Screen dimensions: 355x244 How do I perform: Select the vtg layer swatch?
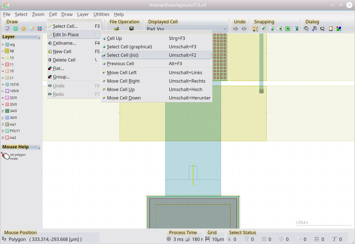pos(7,44)
